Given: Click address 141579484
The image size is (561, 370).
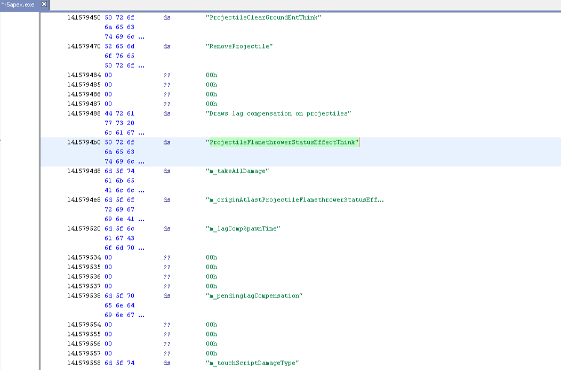Looking at the screenshot, I should point(84,75).
